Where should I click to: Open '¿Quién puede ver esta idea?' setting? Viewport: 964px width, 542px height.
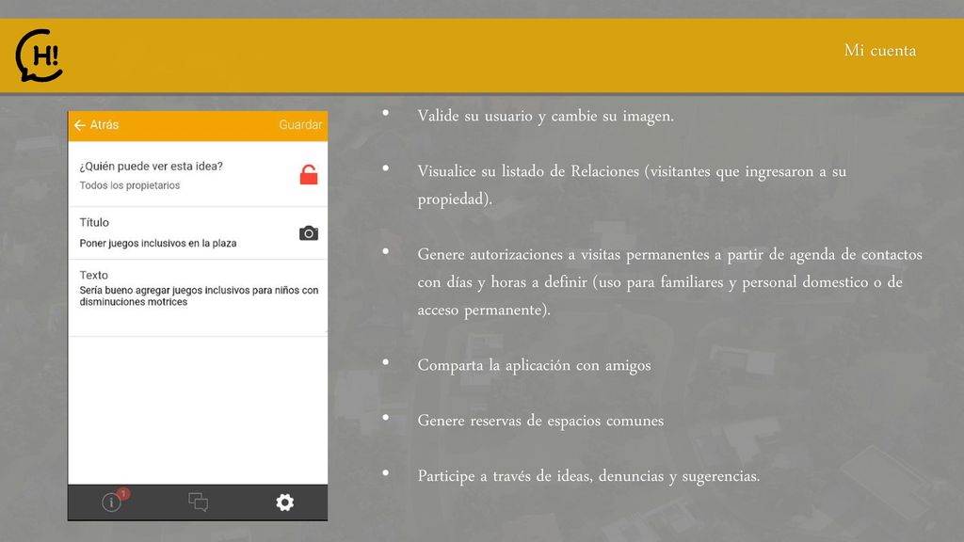pyautogui.click(x=198, y=174)
